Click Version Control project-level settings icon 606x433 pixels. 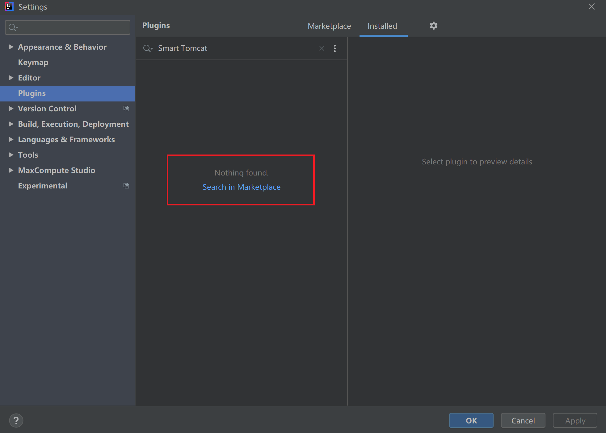click(126, 109)
